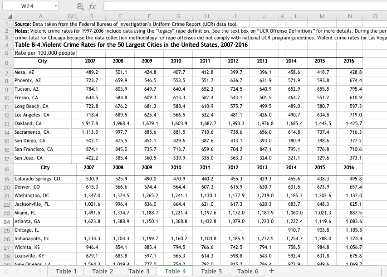387x277 pixels.
Task: Select row 13 header
Action: pyautogui.click(x=7, y=124)
